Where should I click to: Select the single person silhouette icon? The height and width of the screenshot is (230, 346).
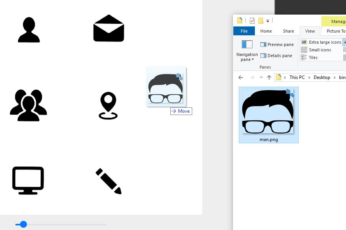28,30
